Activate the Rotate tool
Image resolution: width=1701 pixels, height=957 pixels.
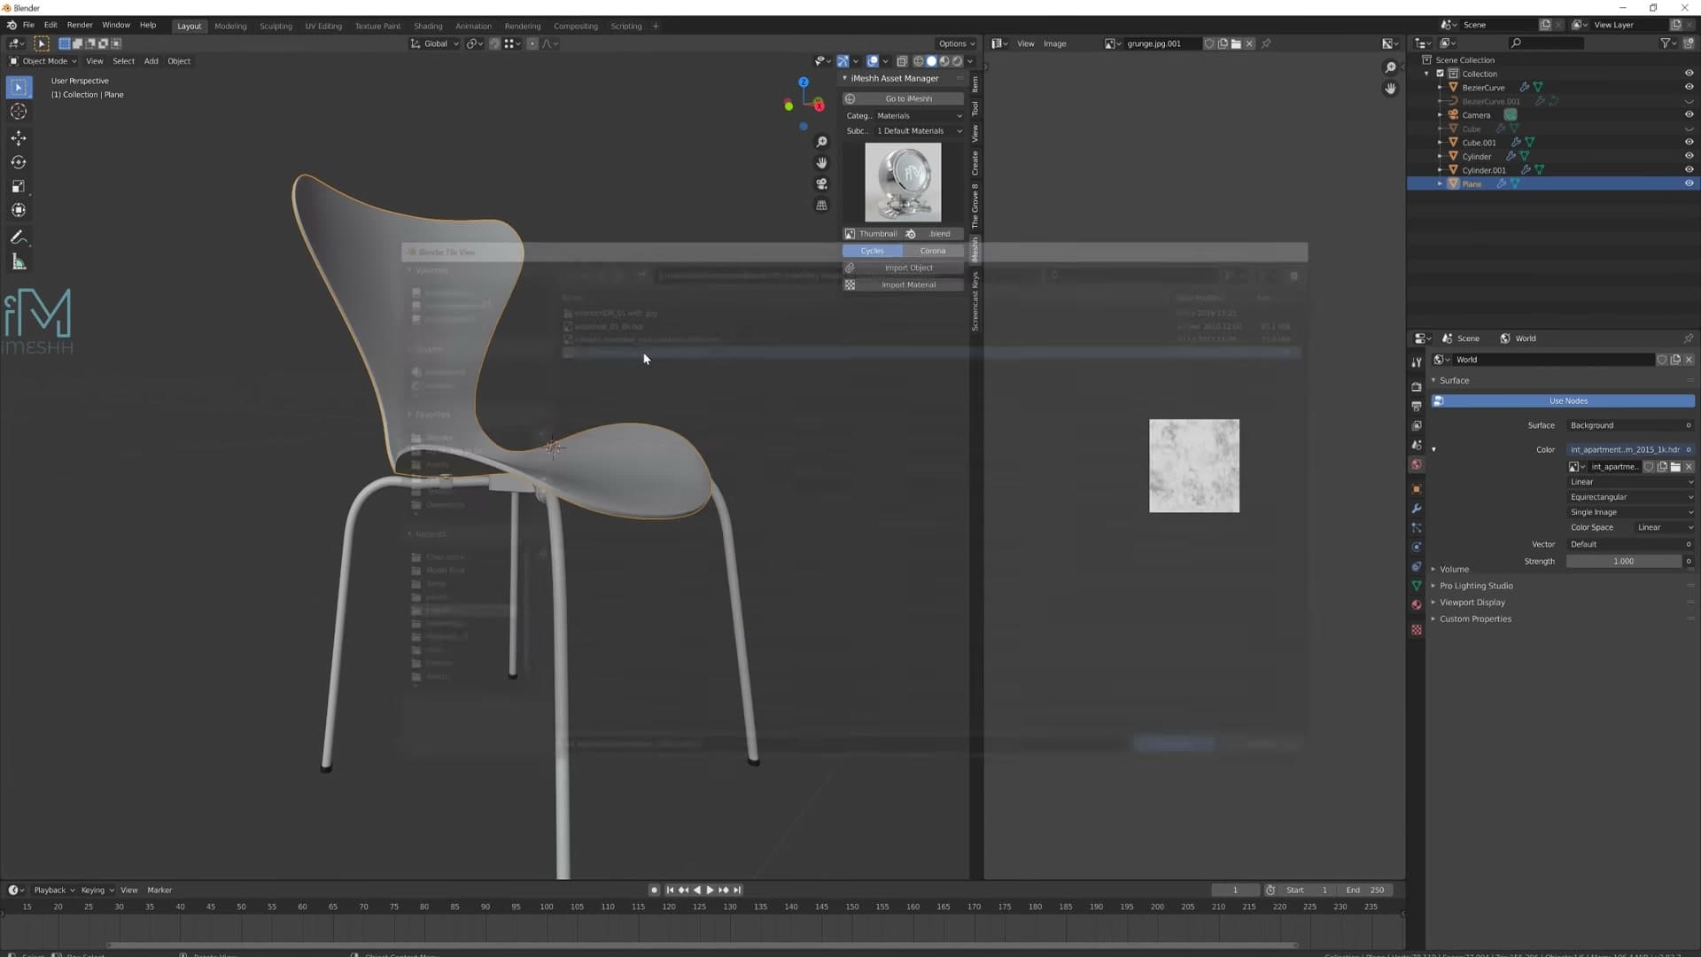click(x=19, y=162)
